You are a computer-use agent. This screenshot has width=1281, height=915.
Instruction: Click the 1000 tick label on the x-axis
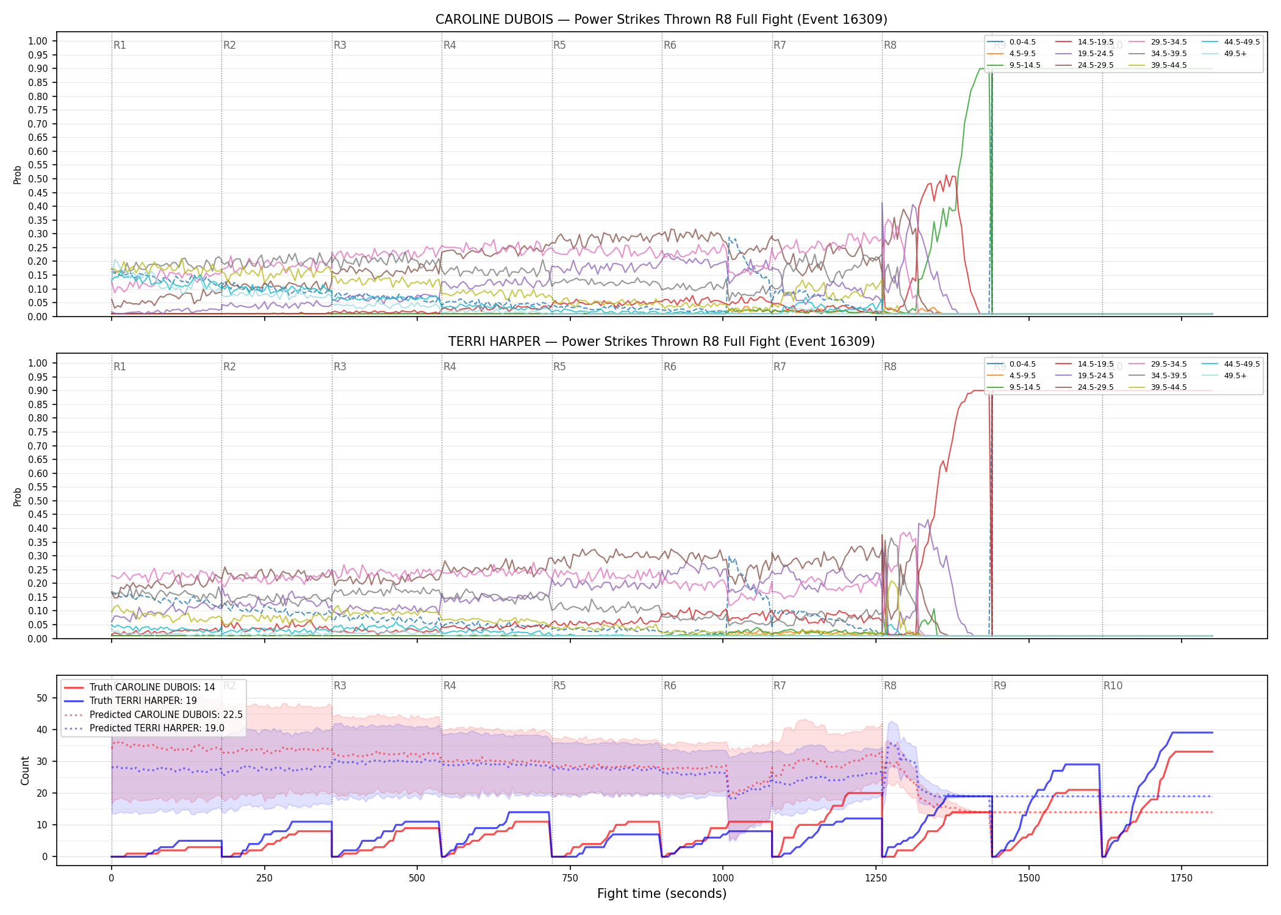point(723,878)
